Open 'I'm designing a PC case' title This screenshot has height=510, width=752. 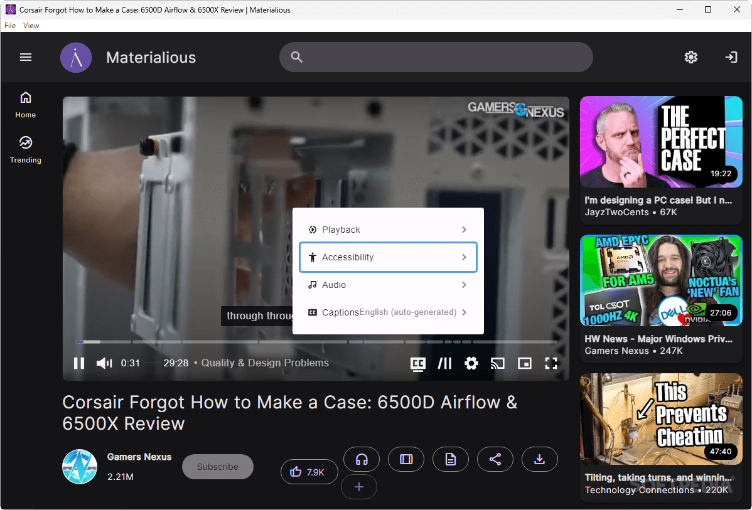point(658,200)
